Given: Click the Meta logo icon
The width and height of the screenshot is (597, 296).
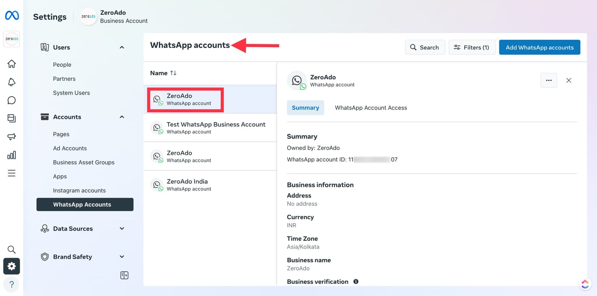Looking at the screenshot, I should (12, 16).
